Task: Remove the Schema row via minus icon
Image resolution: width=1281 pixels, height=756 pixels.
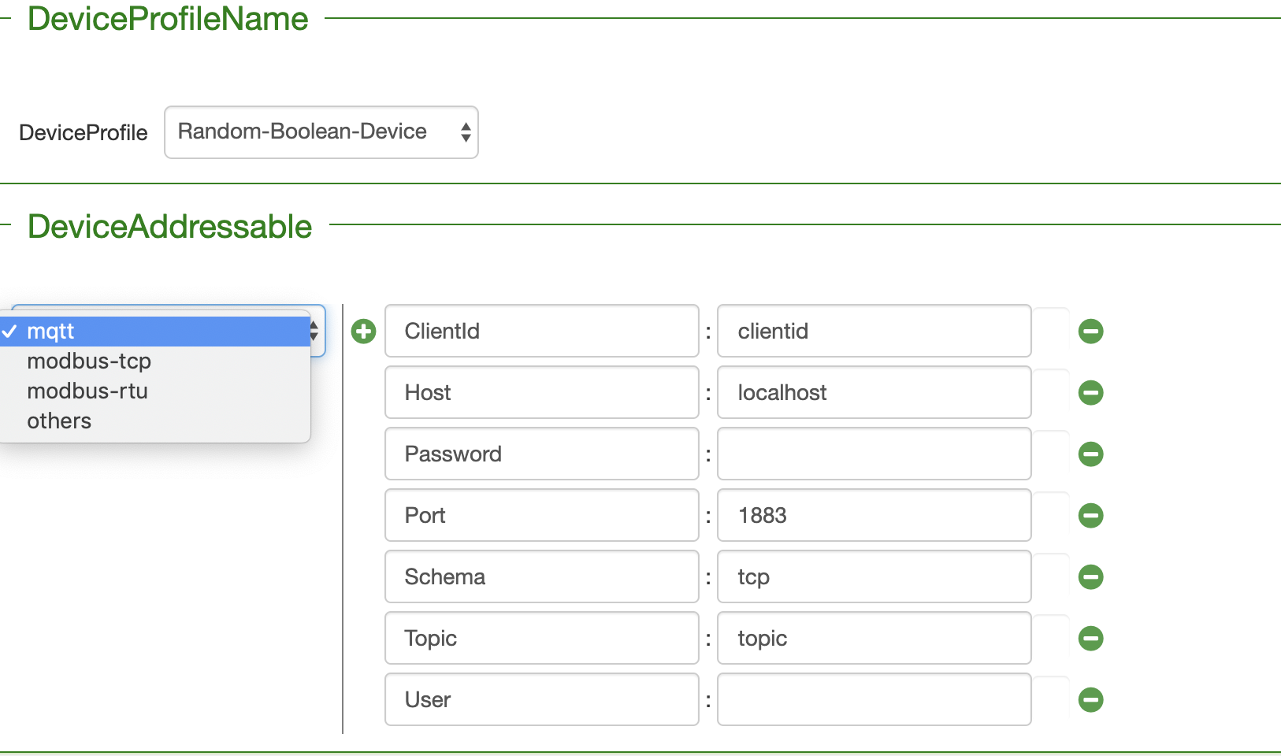Action: coord(1091,576)
